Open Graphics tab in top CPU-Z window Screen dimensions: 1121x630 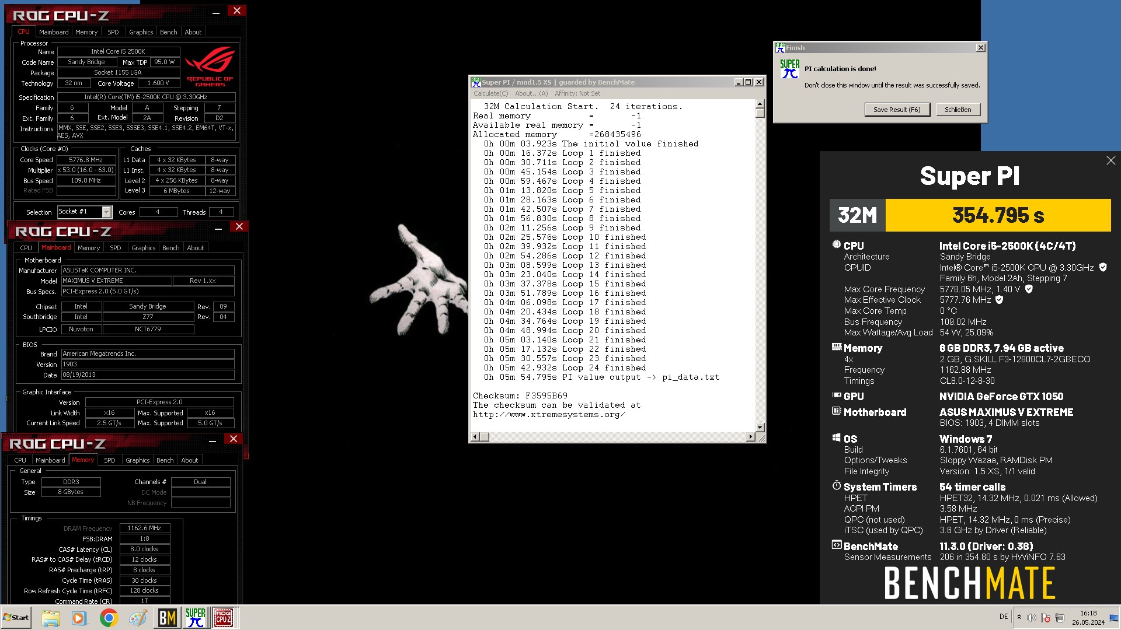tap(141, 32)
